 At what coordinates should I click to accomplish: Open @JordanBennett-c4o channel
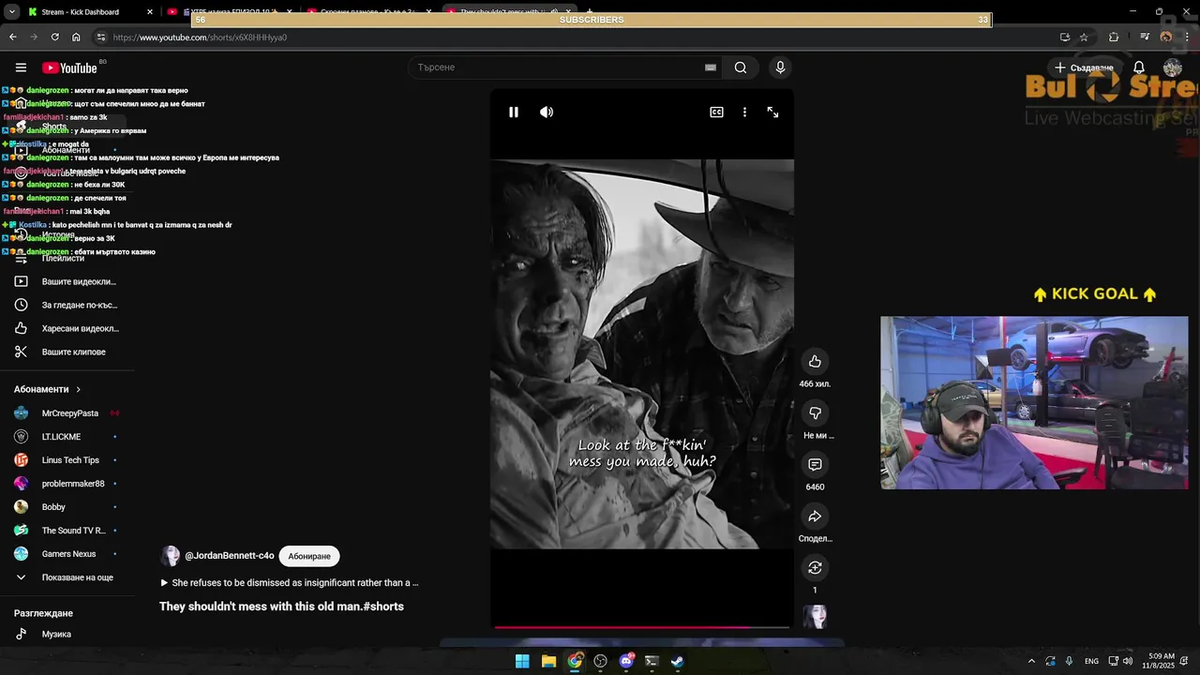230,556
